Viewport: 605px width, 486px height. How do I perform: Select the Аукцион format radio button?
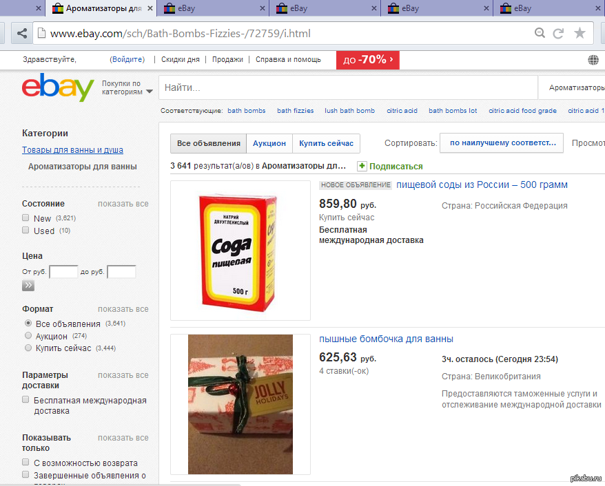coord(28,336)
